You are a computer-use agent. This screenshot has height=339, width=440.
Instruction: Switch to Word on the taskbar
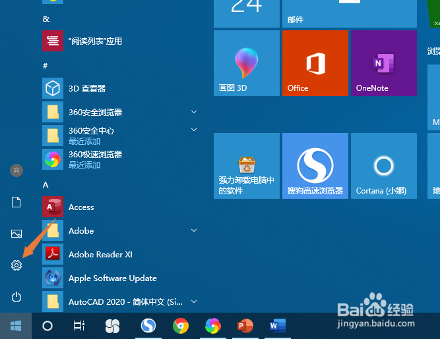(x=278, y=326)
